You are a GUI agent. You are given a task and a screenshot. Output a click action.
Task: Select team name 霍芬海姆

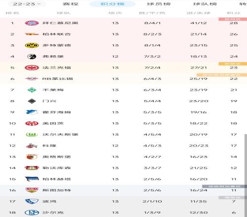57,112
